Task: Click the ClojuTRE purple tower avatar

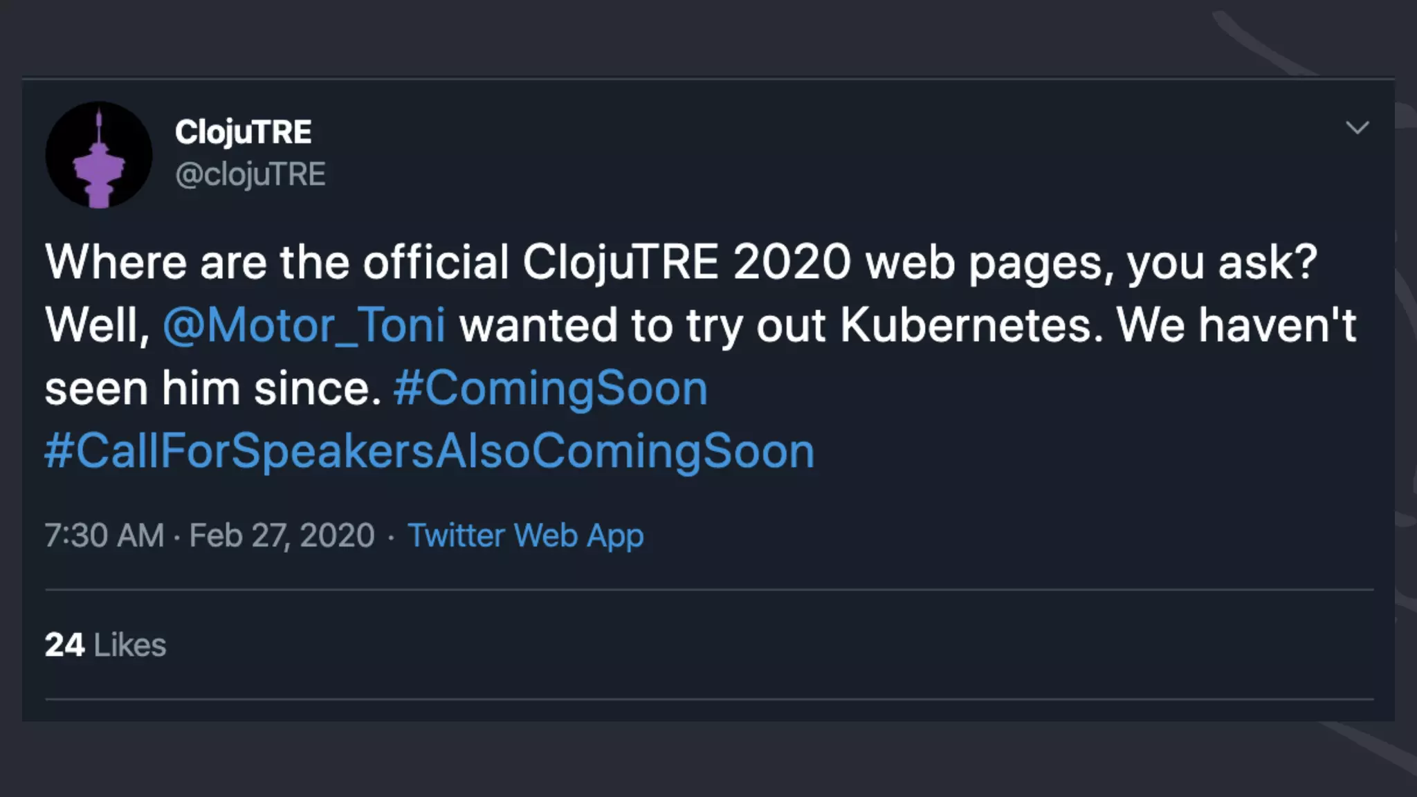Action: [99, 155]
